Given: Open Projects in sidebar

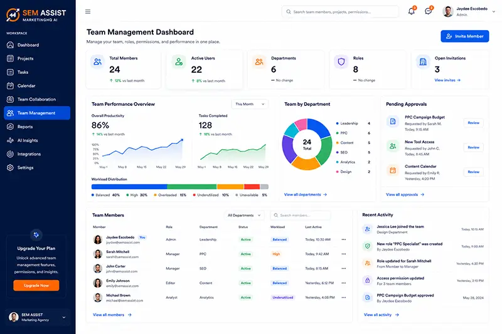Looking at the screenshot, I should coord(37,58).
